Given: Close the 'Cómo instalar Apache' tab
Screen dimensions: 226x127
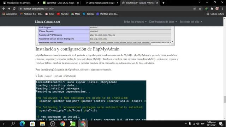Looking at the screenshot, I should [118, 3].
